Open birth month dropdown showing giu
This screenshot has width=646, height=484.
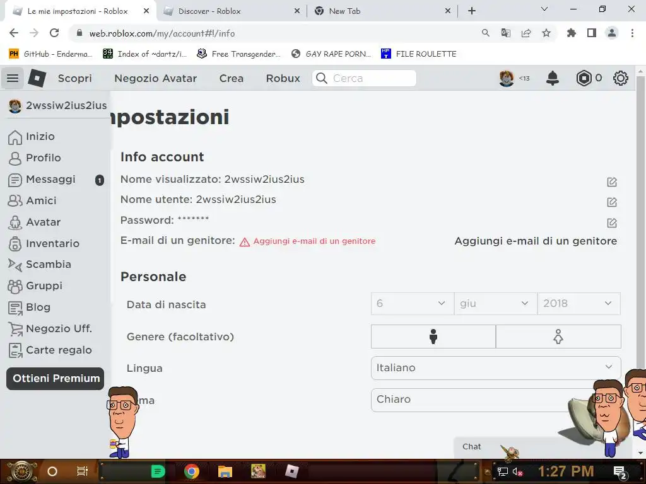(495, 304)
